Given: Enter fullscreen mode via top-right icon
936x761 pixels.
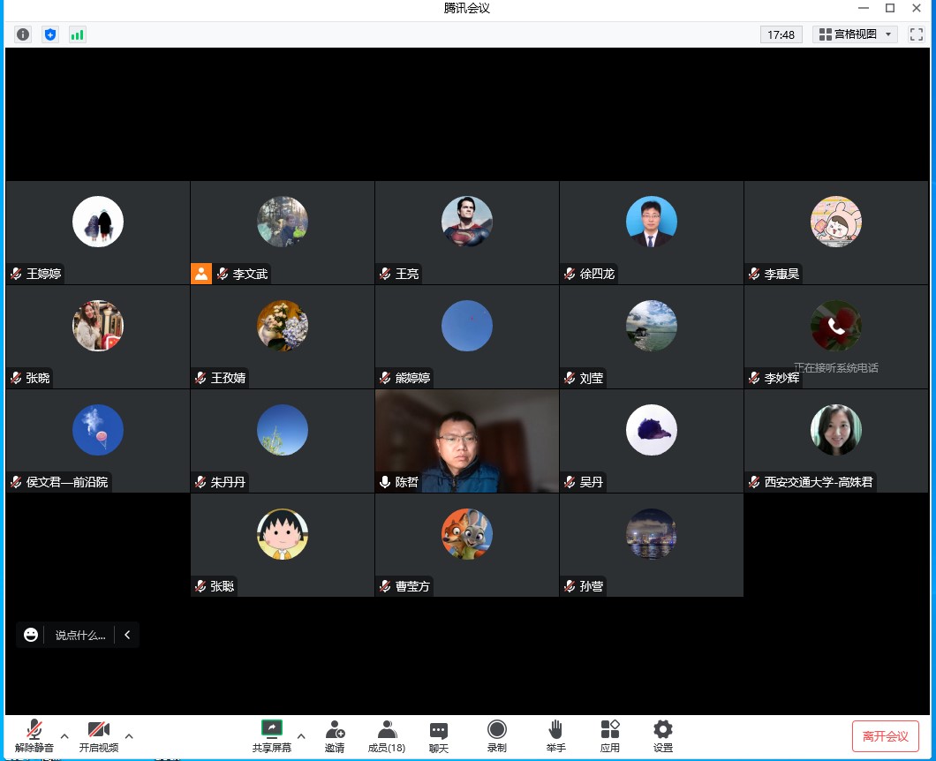Looking at the screenshot, I should (x=916, y=34).
